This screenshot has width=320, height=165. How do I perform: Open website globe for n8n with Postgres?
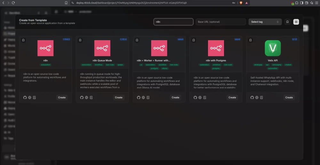tap(200, 98)
